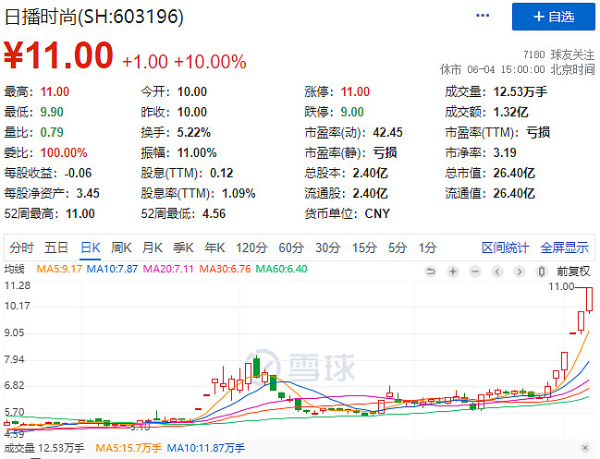Click 市盈率(动) value 42.45
This screenshot has height=459, width=600.
387,132
